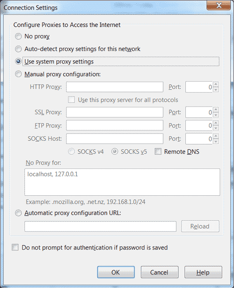This screenshot has height=288, width=234.
Task: Decrease SOCKS Host port with down arrow
Action: 216,142
